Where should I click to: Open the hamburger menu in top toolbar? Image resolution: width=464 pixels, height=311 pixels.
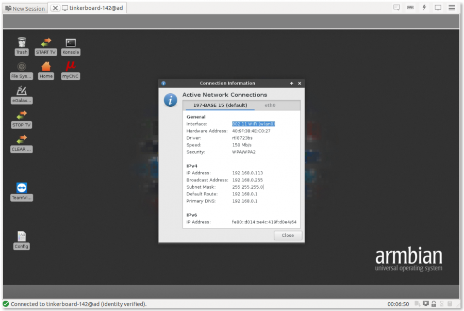(452, 8)
